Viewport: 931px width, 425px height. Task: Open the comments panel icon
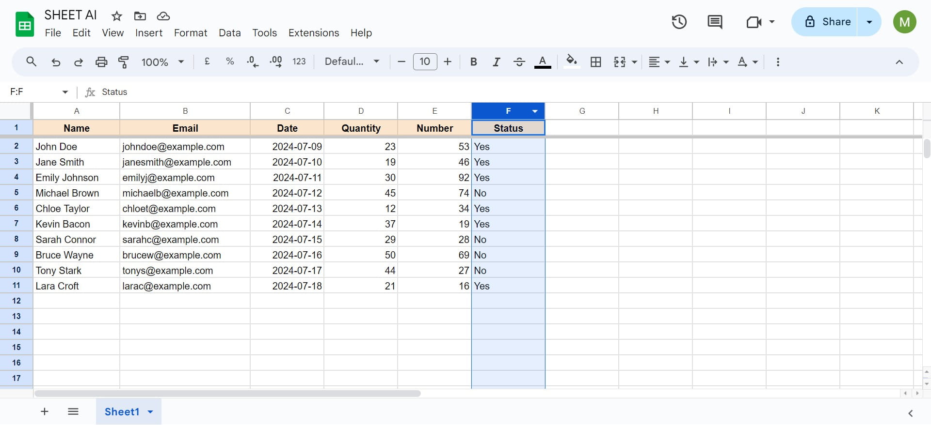point(715,22)
